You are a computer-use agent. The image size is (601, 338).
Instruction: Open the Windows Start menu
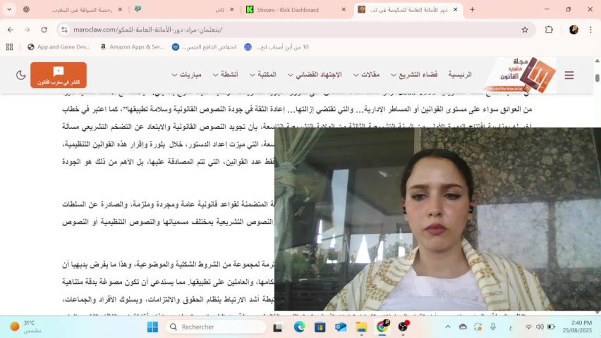[152, 327]
